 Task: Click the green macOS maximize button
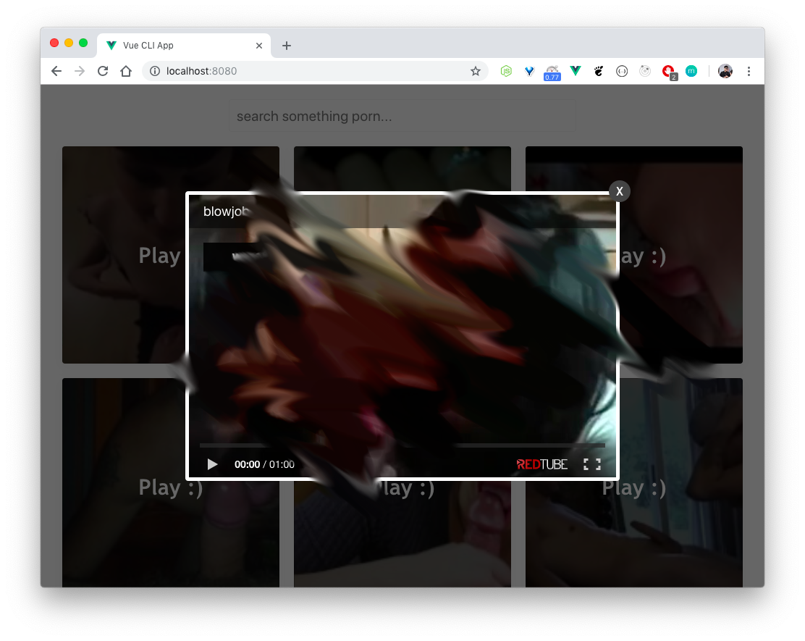coord(83,43)
